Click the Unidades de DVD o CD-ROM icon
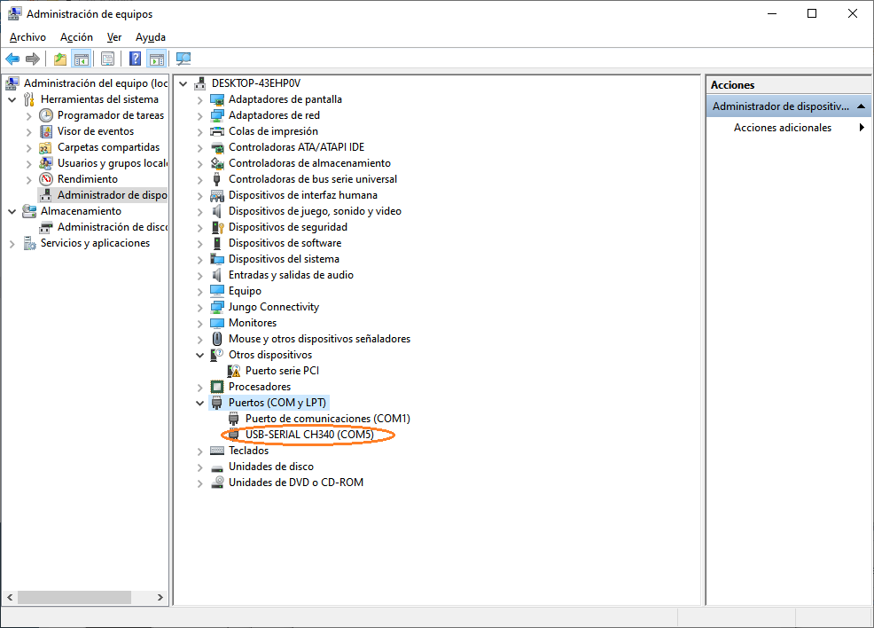This screenshot has height=628, width=874. click(217, 483)
